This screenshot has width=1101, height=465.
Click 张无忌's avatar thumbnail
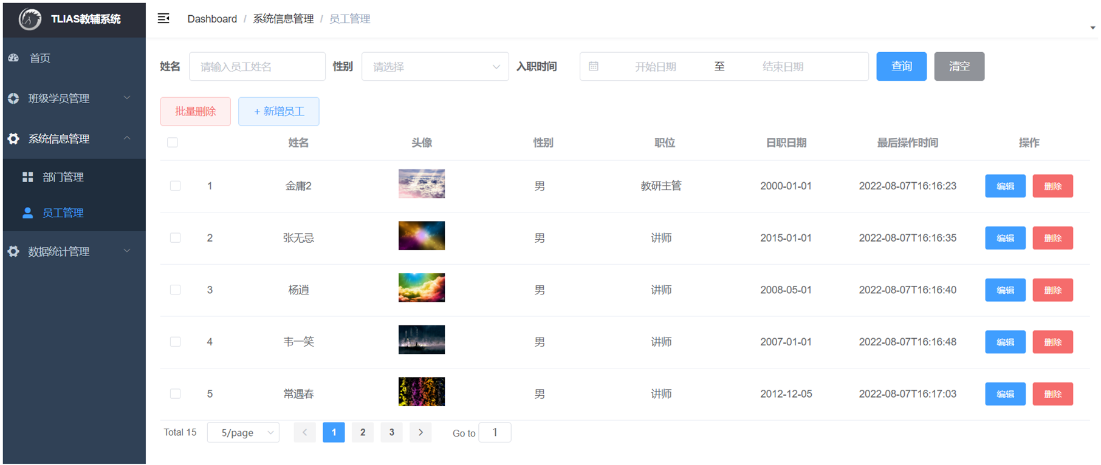pos(421,236)
